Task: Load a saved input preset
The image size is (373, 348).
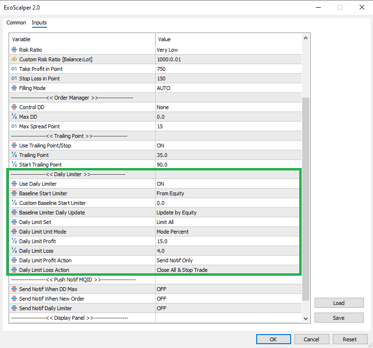Action: click(x=339, y=303)
